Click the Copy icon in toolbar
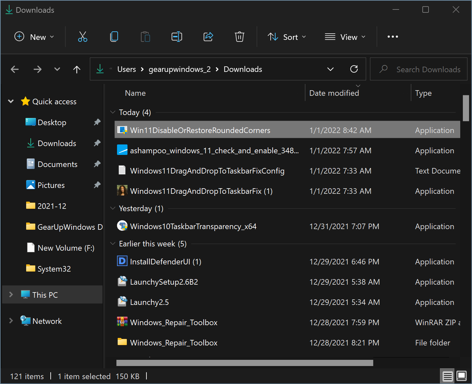Screen dimensions: 472x384 114,37
